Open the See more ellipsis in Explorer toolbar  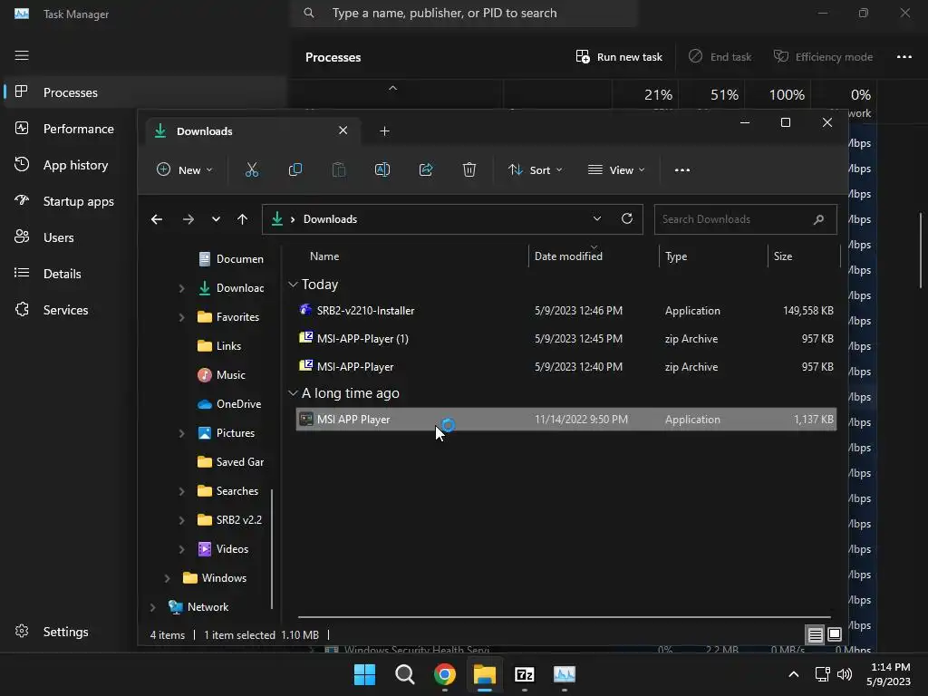[x=681, y=169]
